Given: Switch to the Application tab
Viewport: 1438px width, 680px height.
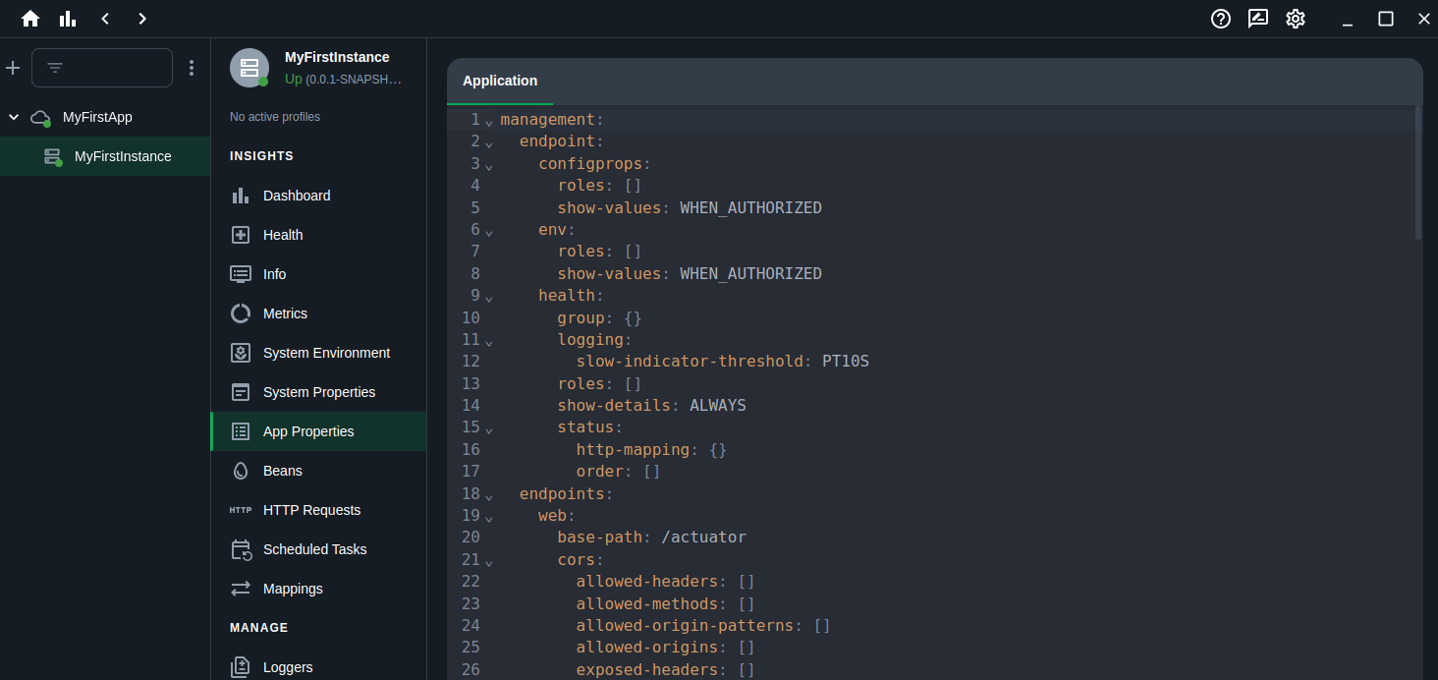Looking at the screenshot, I should pyautogui.click(x=500, y=81).
